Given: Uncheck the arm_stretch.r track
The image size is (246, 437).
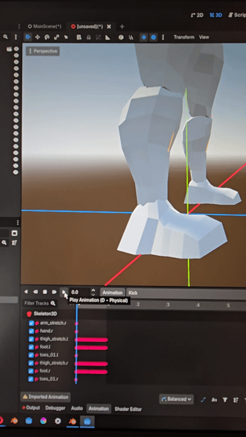Looking at the screenshot, I should (31, 323).
